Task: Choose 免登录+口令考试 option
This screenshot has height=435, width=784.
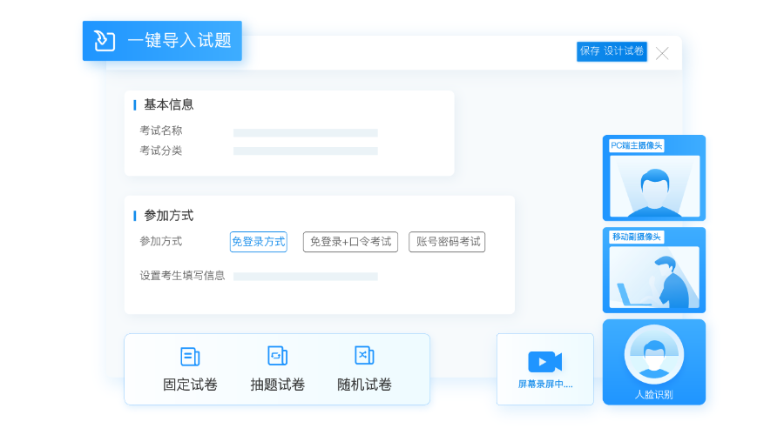Action: pos(350,242)
